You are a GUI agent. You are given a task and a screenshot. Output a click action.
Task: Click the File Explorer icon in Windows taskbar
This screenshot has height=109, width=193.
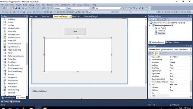click(x=31, y=108)
